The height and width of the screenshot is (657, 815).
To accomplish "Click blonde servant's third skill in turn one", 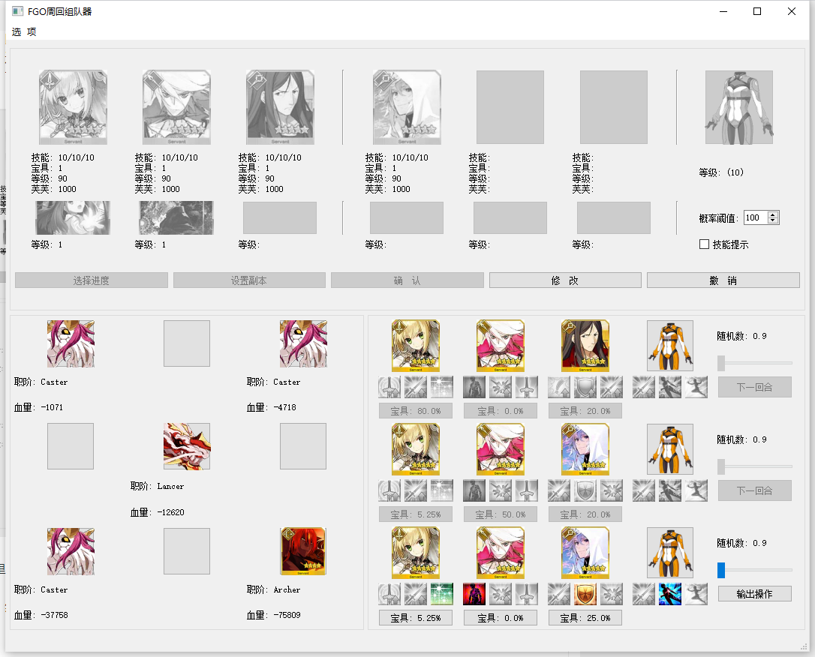I will (442, 387).
